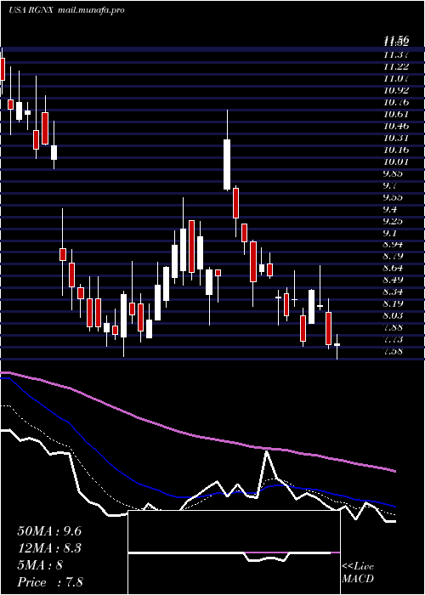Screen dimensions: 425x595
Task: Select the 11.37 price axis label
Action: pyautogui.click(x=396, y=54)
